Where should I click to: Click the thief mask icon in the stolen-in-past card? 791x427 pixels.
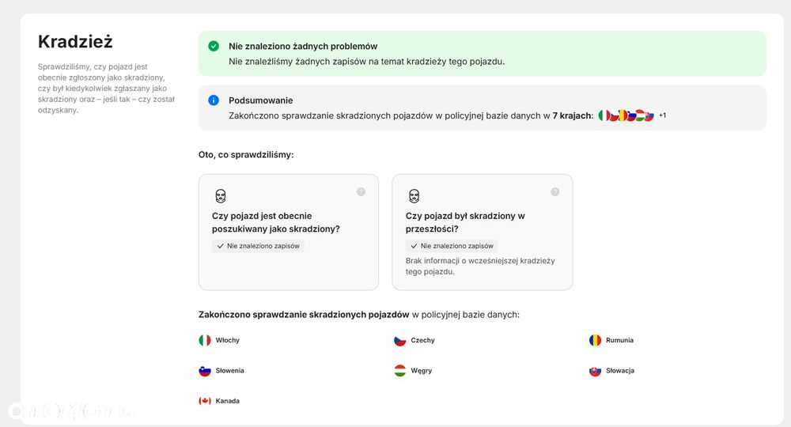tap(414, 196)
